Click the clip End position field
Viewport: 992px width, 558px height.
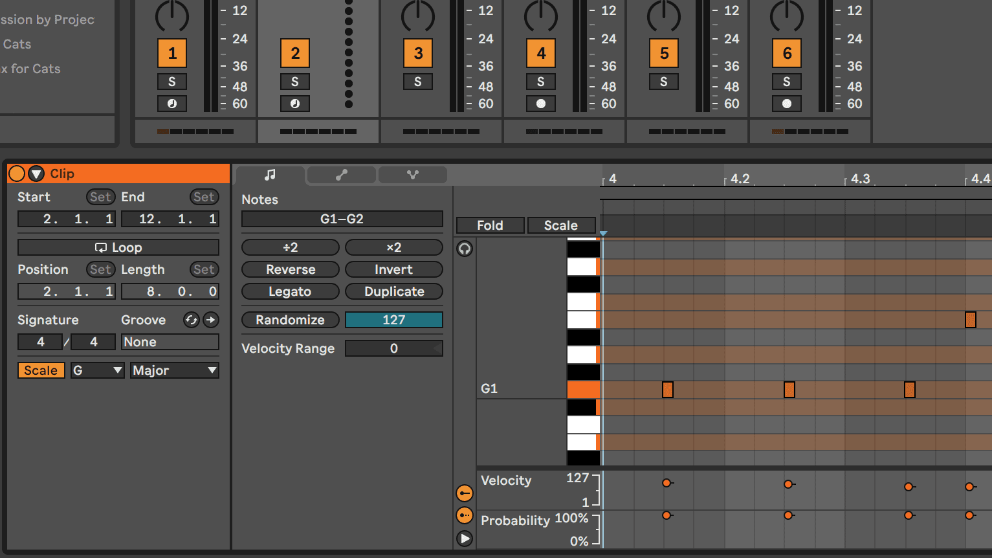(x=170, y=219)
